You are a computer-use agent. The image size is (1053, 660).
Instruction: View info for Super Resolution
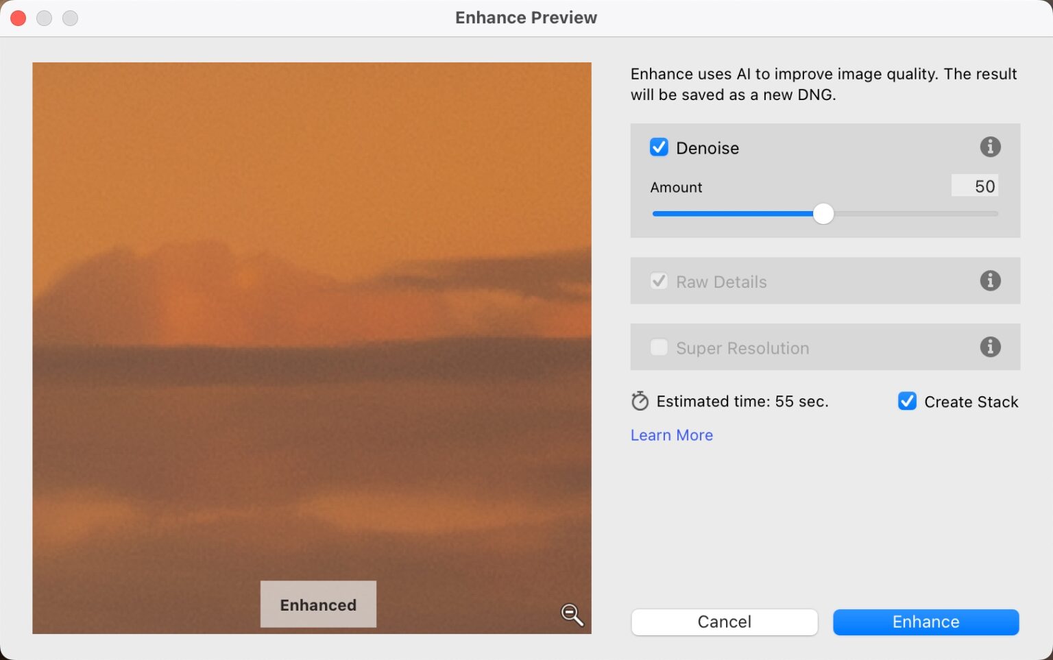tap(990, 347)
